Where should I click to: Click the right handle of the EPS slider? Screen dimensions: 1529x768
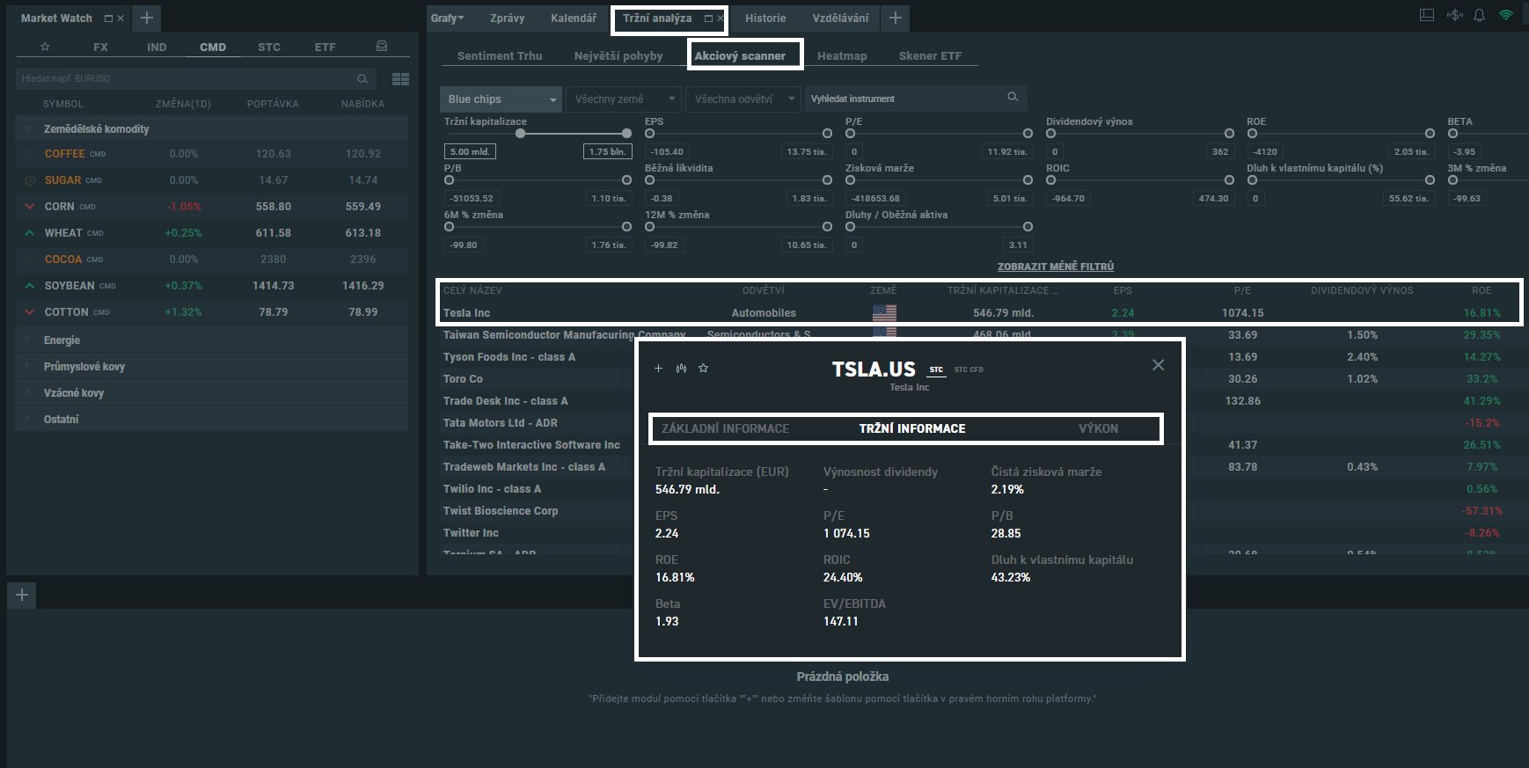point(827,134)
